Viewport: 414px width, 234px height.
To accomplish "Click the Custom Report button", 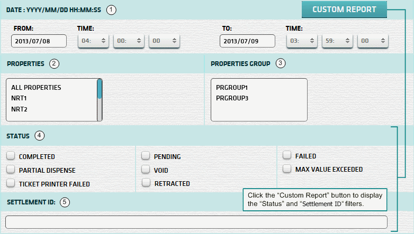I will tap(344, 10).
